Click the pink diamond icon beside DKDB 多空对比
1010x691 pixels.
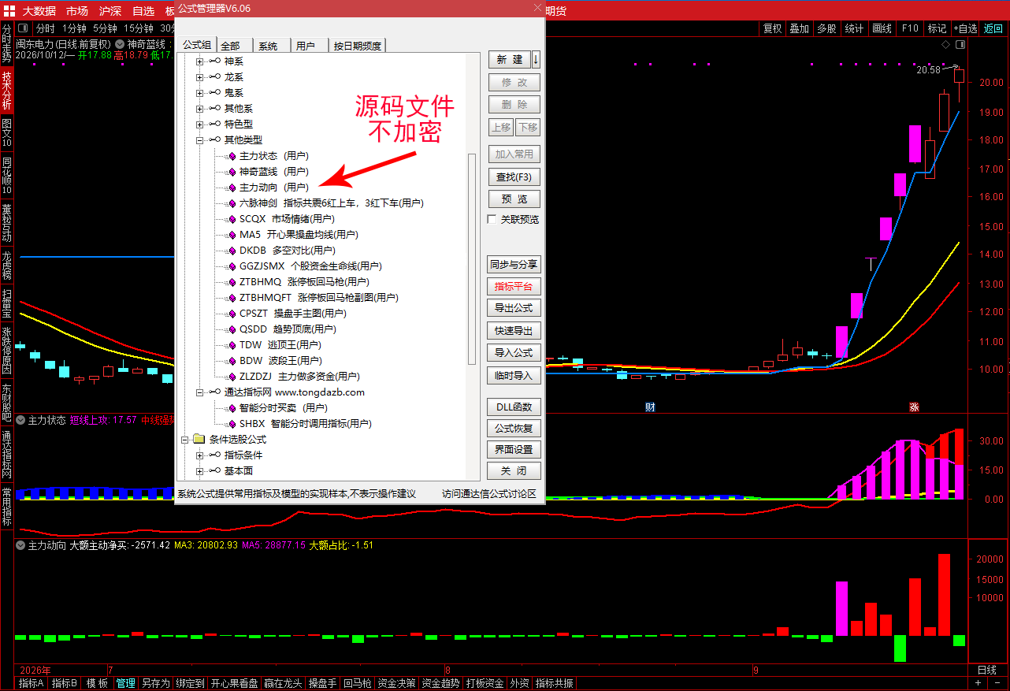click(232, 251)
